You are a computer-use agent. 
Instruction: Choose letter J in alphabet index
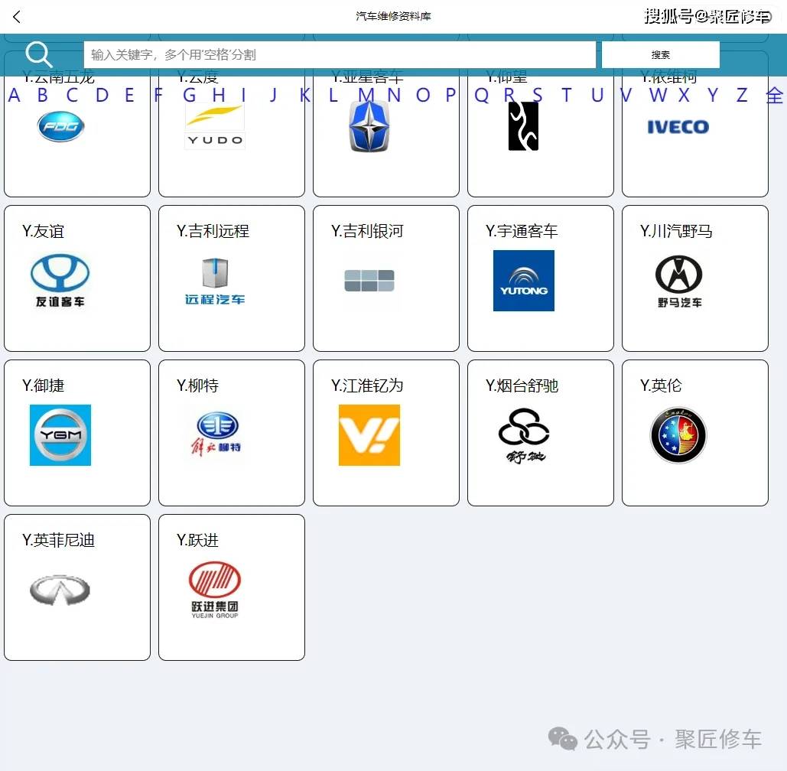pyautogui.click(x=273, y=95)
